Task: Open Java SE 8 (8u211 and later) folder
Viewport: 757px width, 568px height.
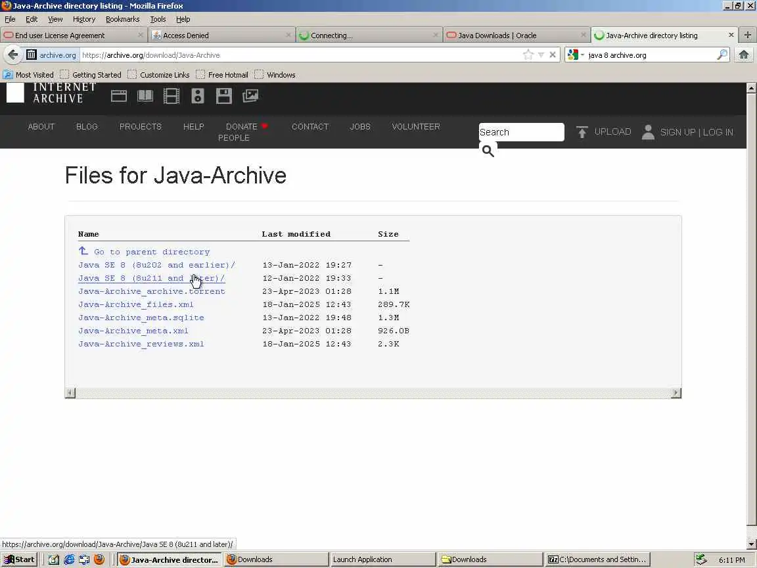Action: [x=152, y=278]
